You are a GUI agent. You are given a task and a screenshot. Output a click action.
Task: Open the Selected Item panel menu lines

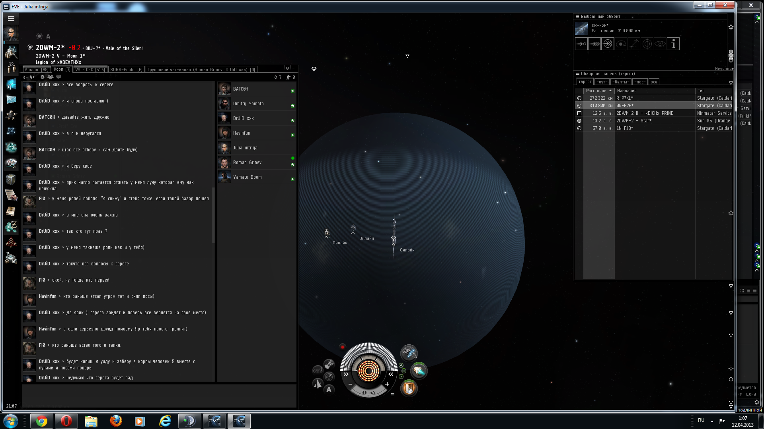[x=577, y=16]
